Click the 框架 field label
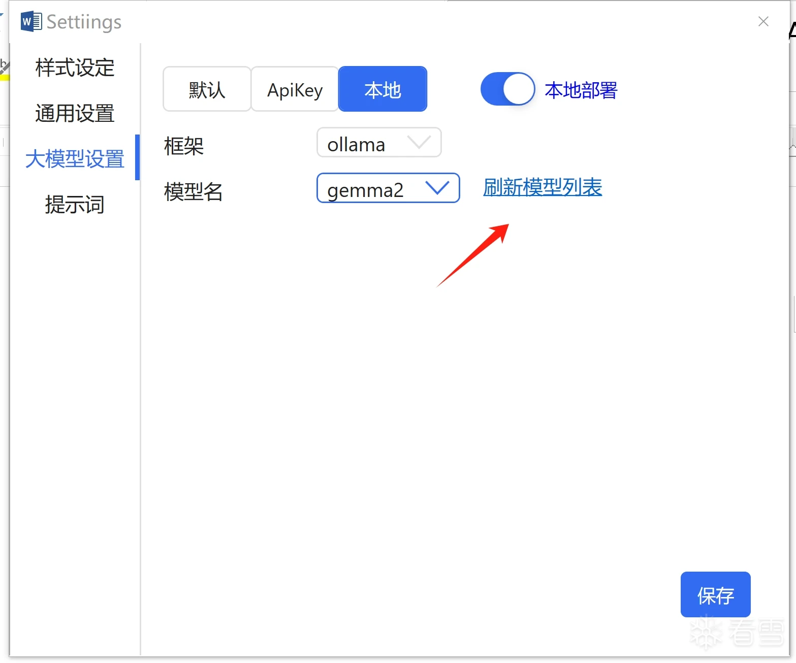This screenshot has height=663, width=796. [184, 146]
